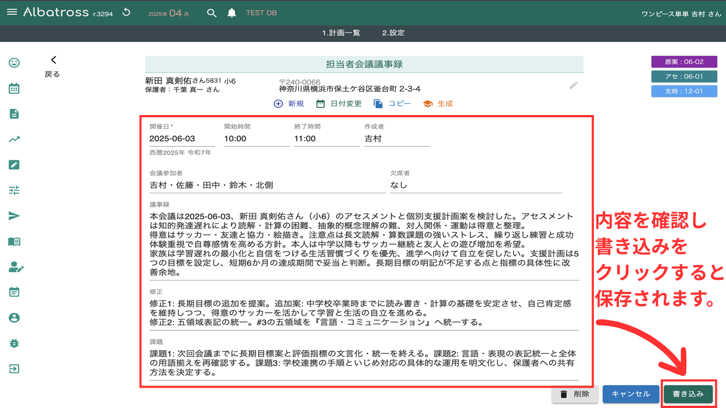726x408 pixels.
Task: Open the search magnifier icon
Action: [x=212, y=13]
